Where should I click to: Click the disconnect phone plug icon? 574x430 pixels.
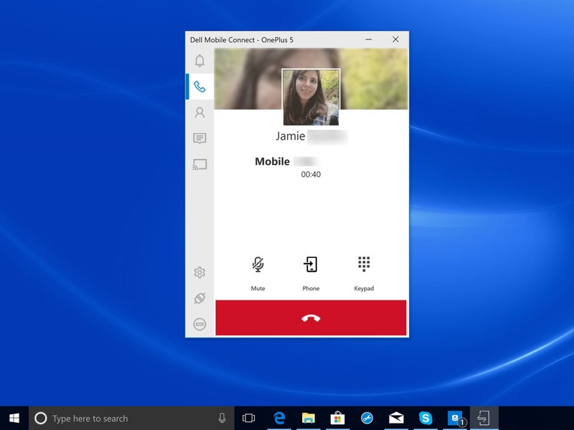pyautogui.click(x=199, y=298)
